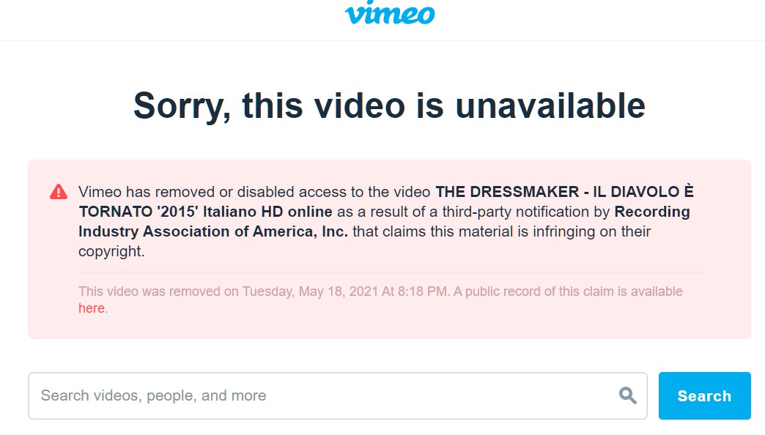Click the Vimeo logo in the header
Screen dimensions: 765x435
tap(390, 12)
